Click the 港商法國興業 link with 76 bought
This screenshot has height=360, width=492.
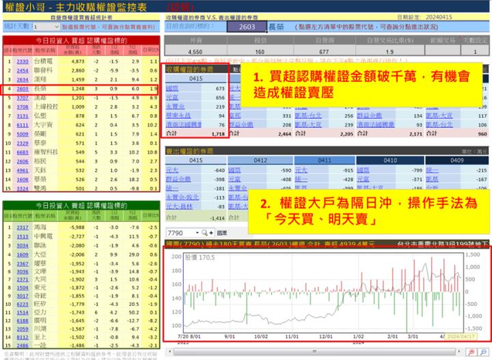pyautogui.click(x=184, y=125)
